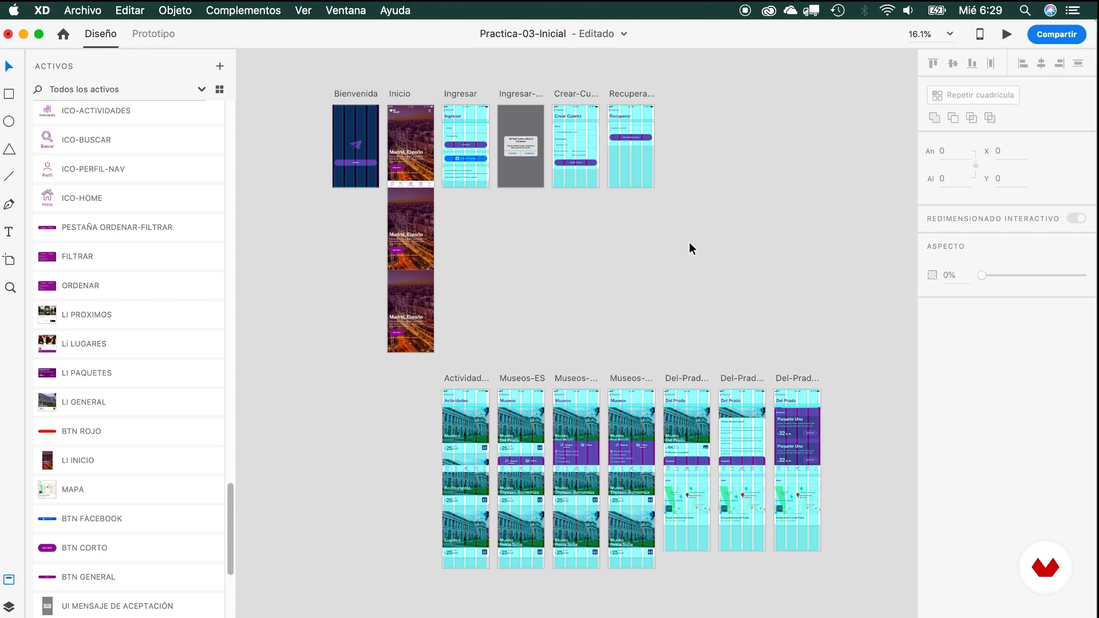The width and height of the screenshot is (1099, 618).
Task: Switch assets to grid view
Action: pyautogui.click(x=219, y=89)
